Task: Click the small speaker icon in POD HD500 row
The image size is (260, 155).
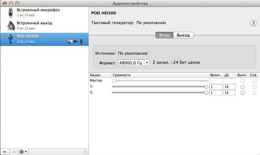Action: (75, 42)
